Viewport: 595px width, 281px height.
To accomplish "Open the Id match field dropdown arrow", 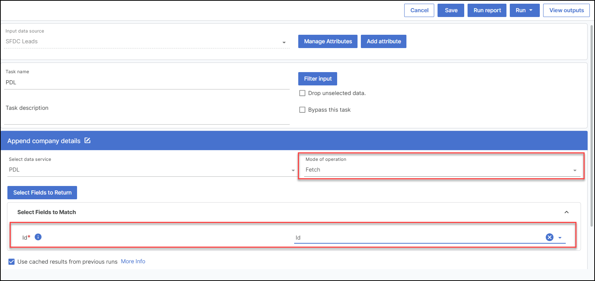I will pyautogui.click(x=560, y=238).
